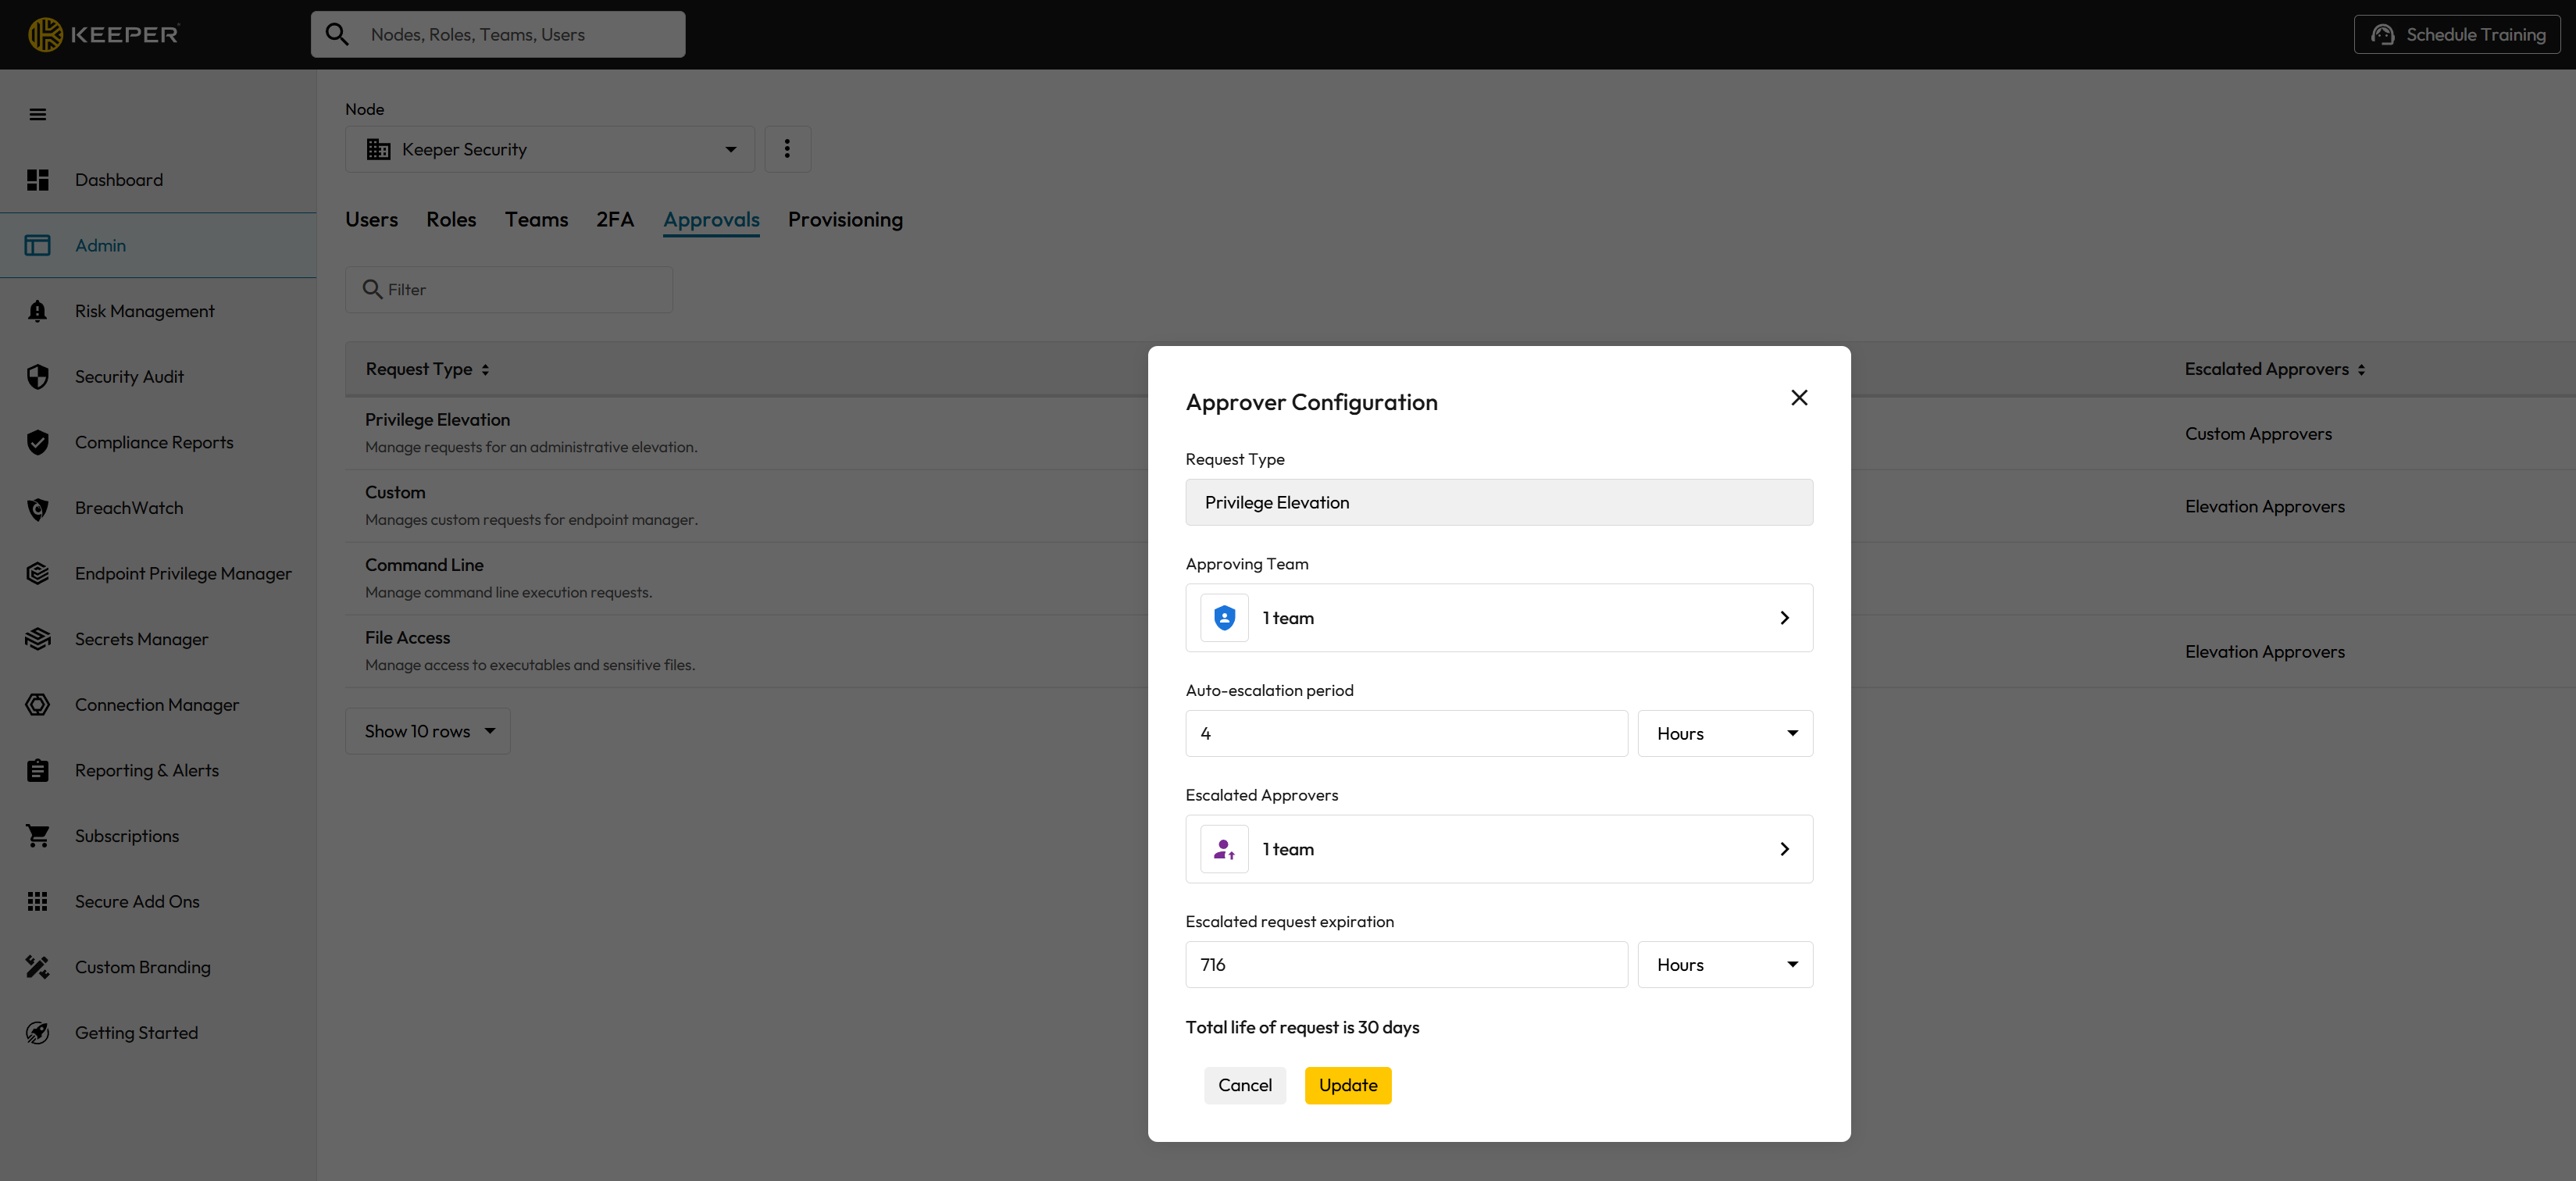Open the BreachWatch section
The width and height of the screenshot is (2576, 1181).
tap(128, 508)
